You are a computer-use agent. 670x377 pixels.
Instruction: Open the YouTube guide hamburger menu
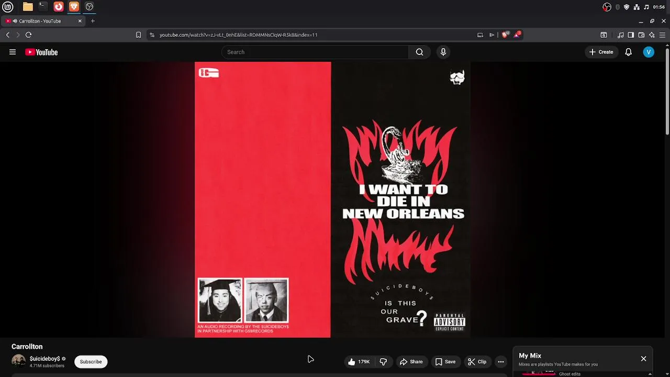[x=13, y=52]
